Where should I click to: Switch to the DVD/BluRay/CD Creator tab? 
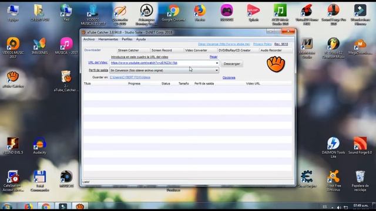click(238, 50)
